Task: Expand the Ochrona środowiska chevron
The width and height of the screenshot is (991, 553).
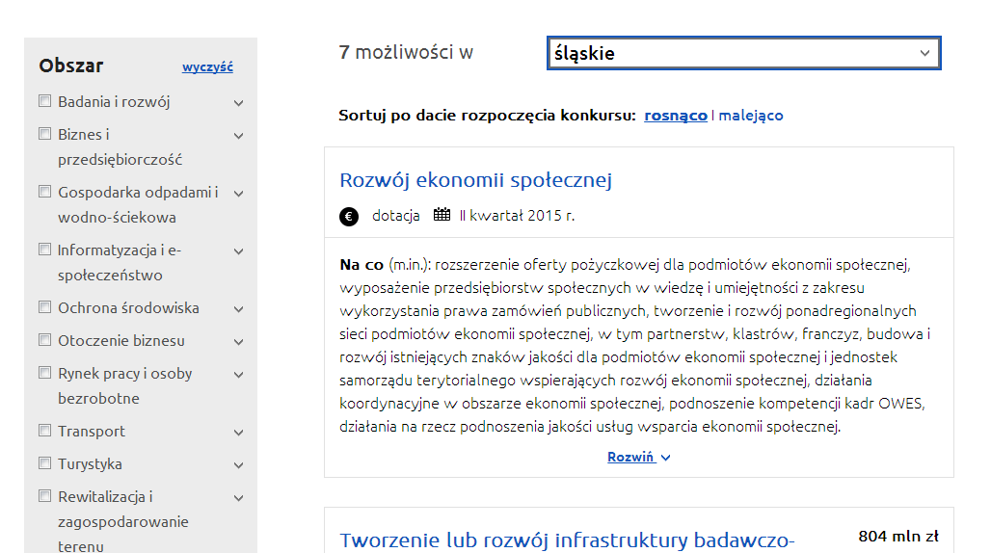Action: coord(239,309)
